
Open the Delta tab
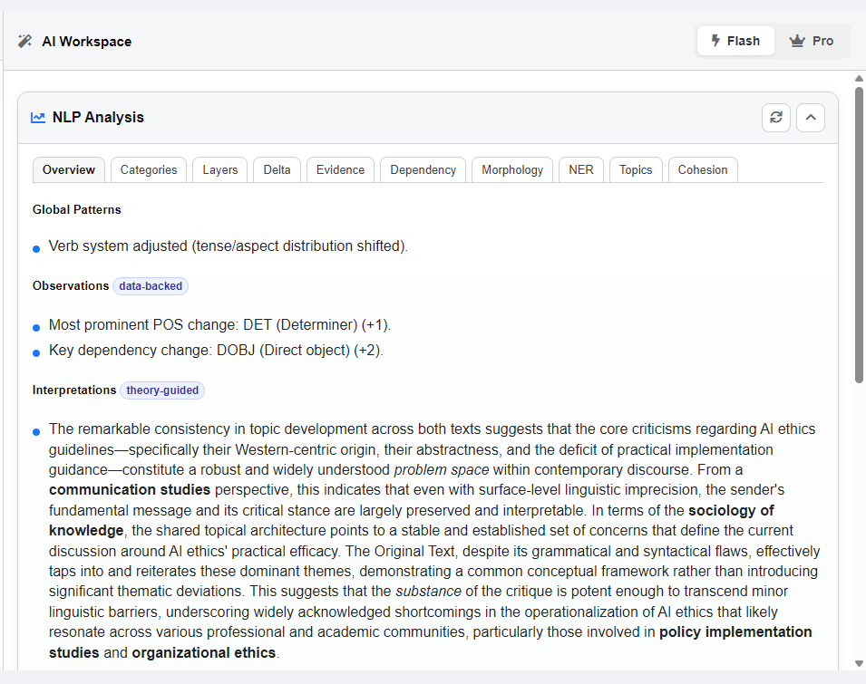click(277, 170)
